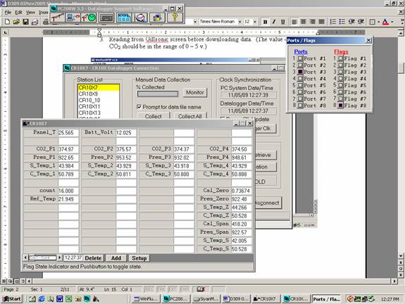The width and height of the screenshot is (405, 304).
Task: Decrease indent in Word toolbar
Action: (351, 22)
